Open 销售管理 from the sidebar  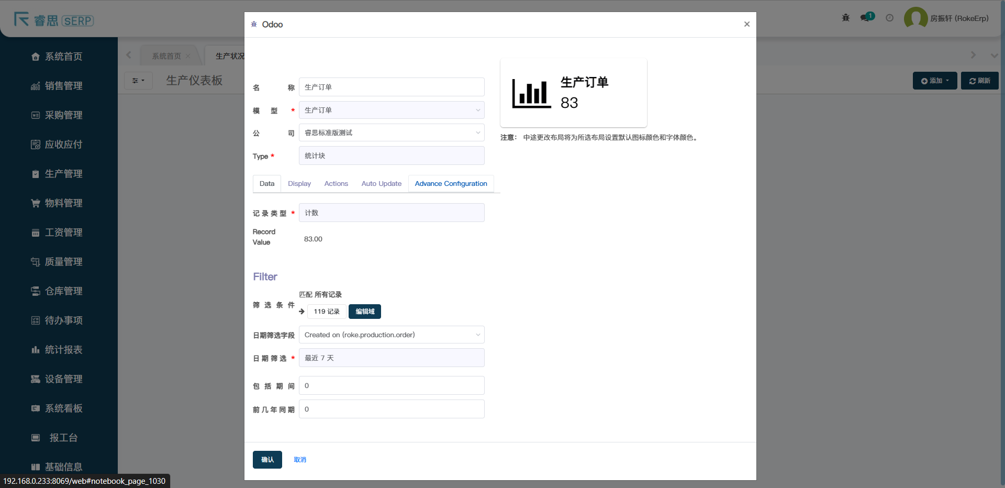point(63,86)
